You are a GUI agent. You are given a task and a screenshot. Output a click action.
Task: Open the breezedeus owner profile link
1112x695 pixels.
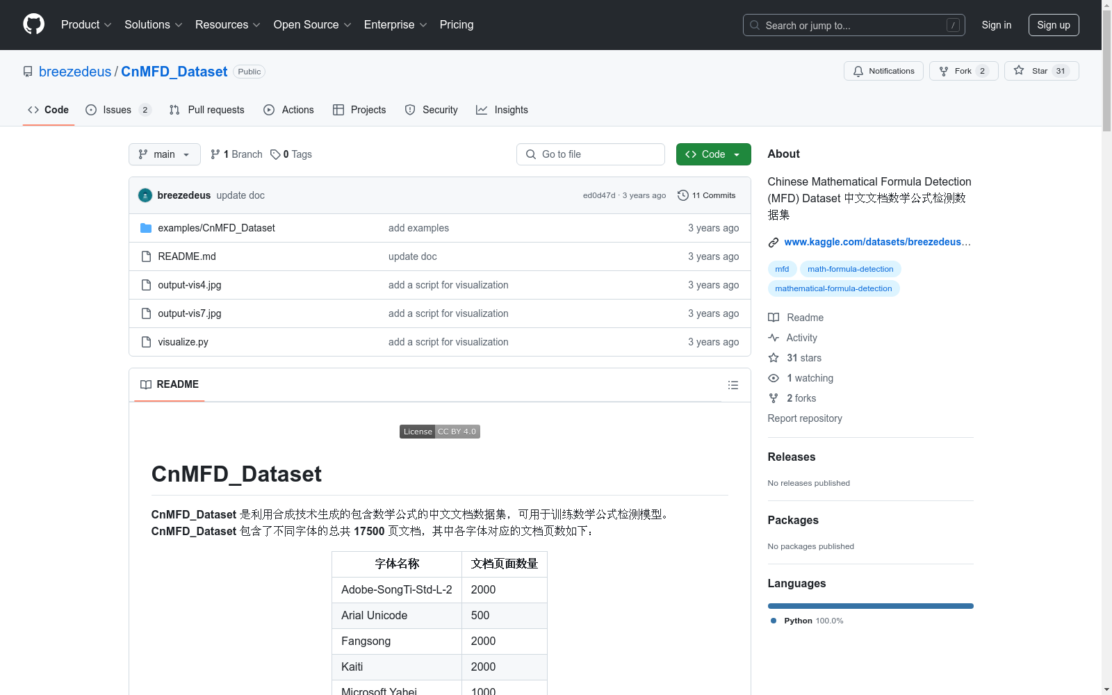(75, 72)
